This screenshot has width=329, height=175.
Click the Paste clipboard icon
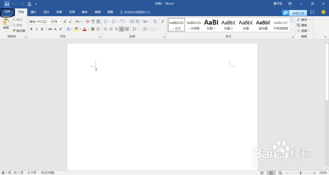[x=6, y=22]
